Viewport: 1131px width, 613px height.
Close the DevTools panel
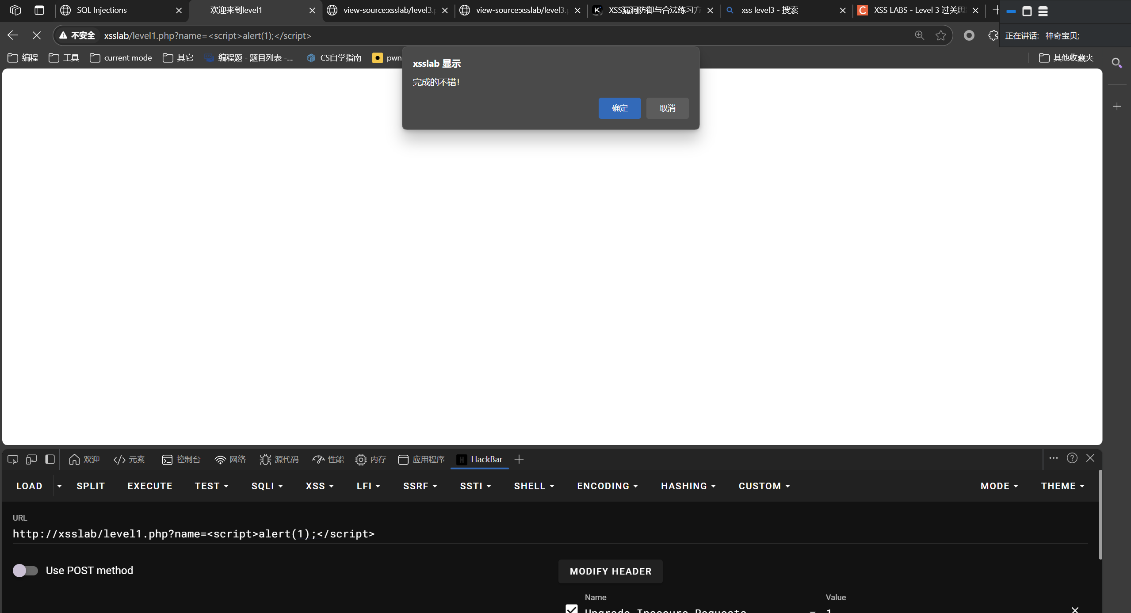1090,458
